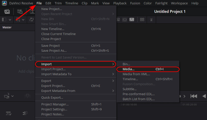The height and width of the screenshot is (120, 207).
Task: Click the Effects Library icon in toolbar
Action: point(20,12)
